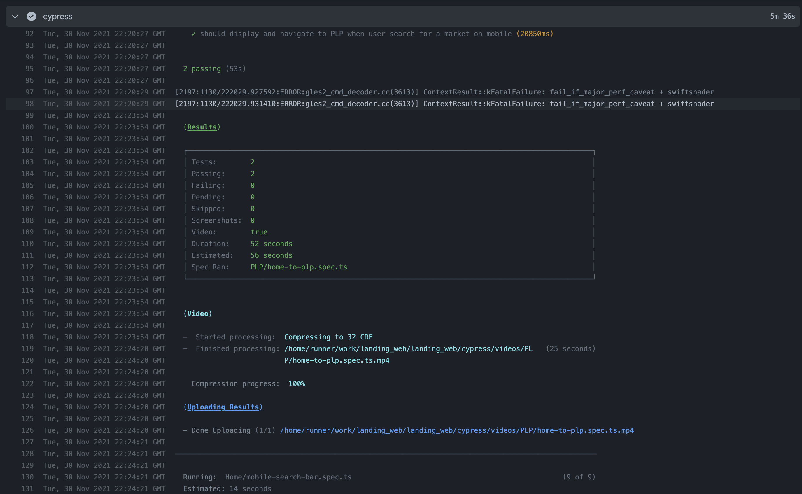Select line number 100

click(27, 127)
